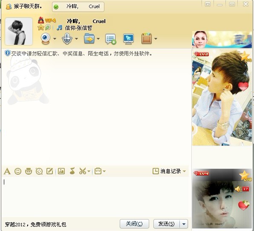The width and height of the screenshot is (254, 231).
Task: Create a discussion group with the chat-plus icon
Action: [x=111, y=39]
